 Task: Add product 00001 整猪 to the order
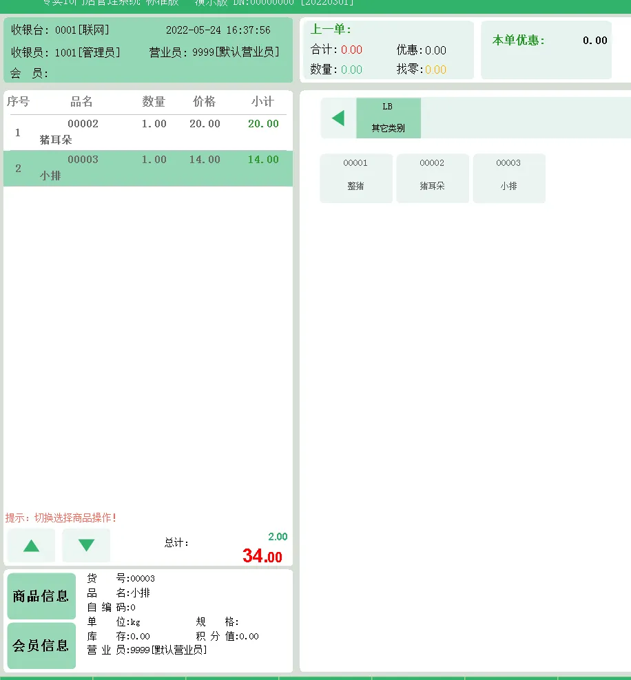click(355, 178)
